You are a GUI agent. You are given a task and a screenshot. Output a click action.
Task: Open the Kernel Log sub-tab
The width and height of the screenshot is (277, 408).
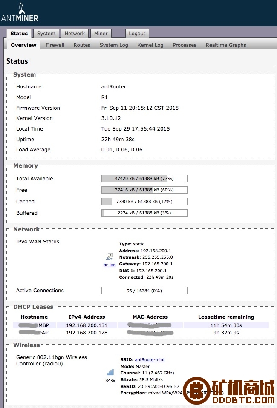click(x=150, y=45)
